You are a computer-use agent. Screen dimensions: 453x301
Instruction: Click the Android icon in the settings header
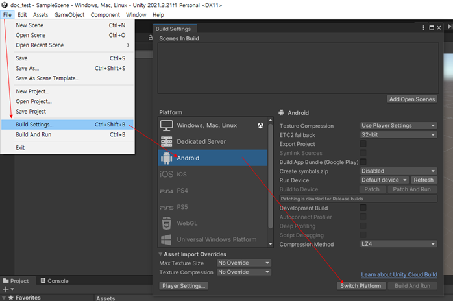[282, 113]
